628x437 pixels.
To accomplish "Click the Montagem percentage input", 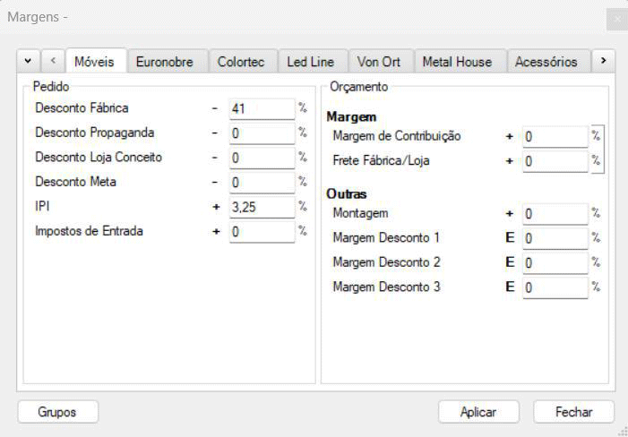I will click(x=555, y=214).
